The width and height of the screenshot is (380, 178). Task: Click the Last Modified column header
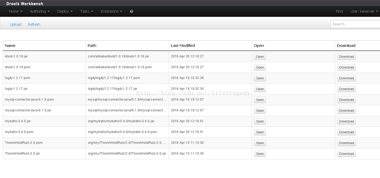pos(183,45)
